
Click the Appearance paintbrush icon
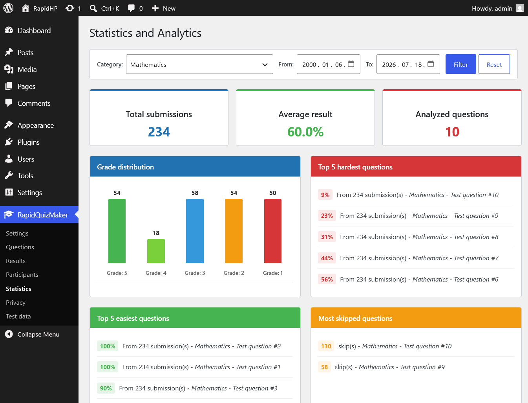click(9, 125)
